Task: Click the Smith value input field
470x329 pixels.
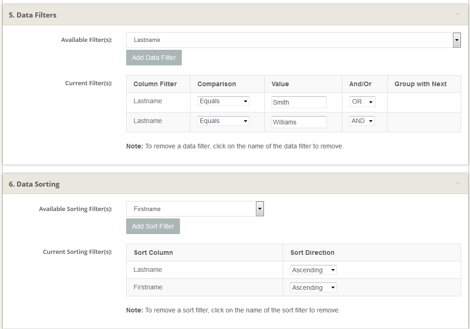Action: (x=299, y=102)
